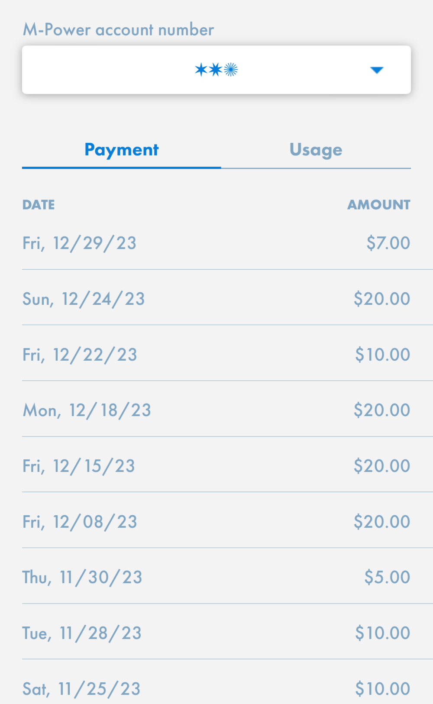The height and width of the screenshot is (704, 433).
Task: Switch to the Payment tab
Action: (122, 150)
